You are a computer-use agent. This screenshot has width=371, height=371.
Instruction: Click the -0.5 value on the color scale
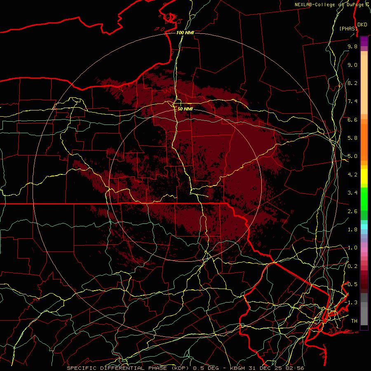pos(351,284)
